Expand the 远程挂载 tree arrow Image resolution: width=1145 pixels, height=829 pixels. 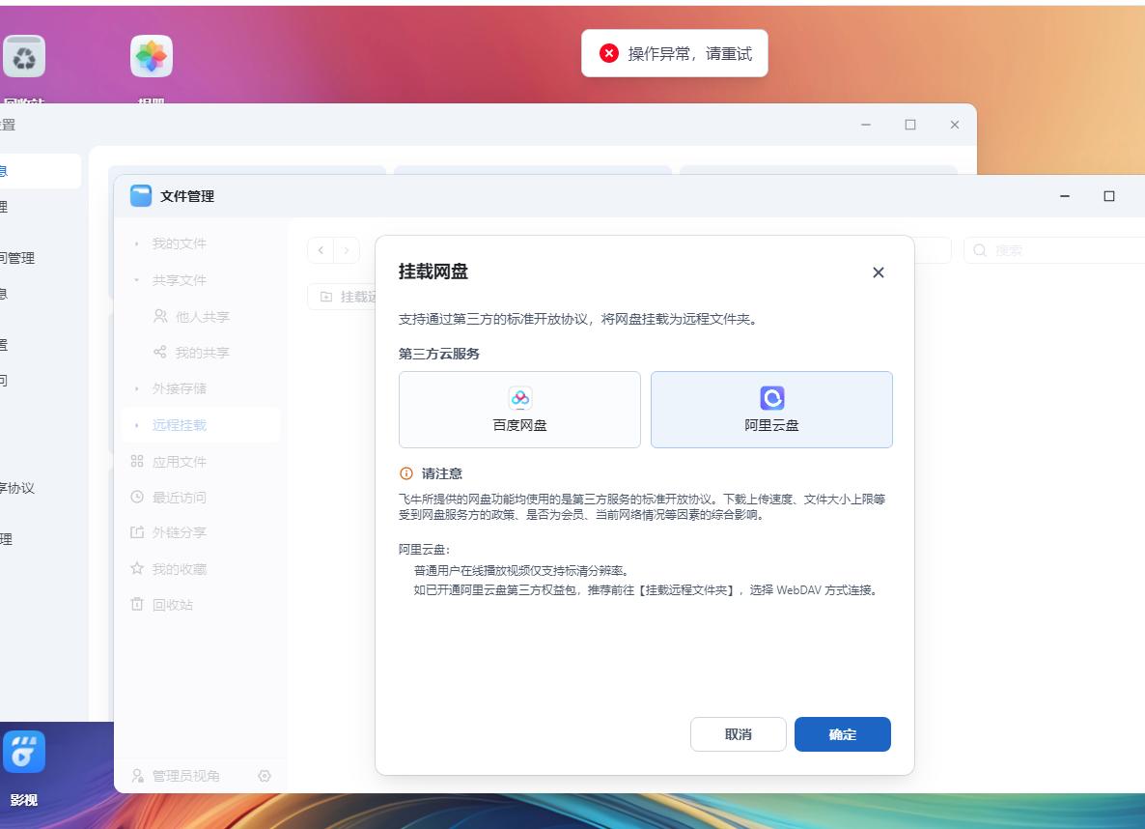click(x=136, y=425)
